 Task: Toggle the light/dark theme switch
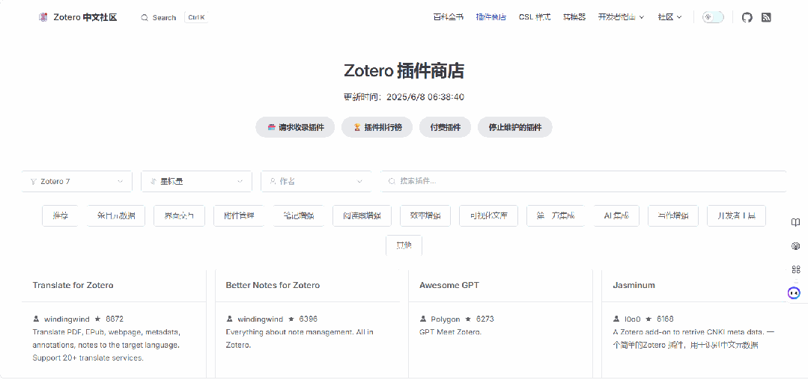pos(713,17)
